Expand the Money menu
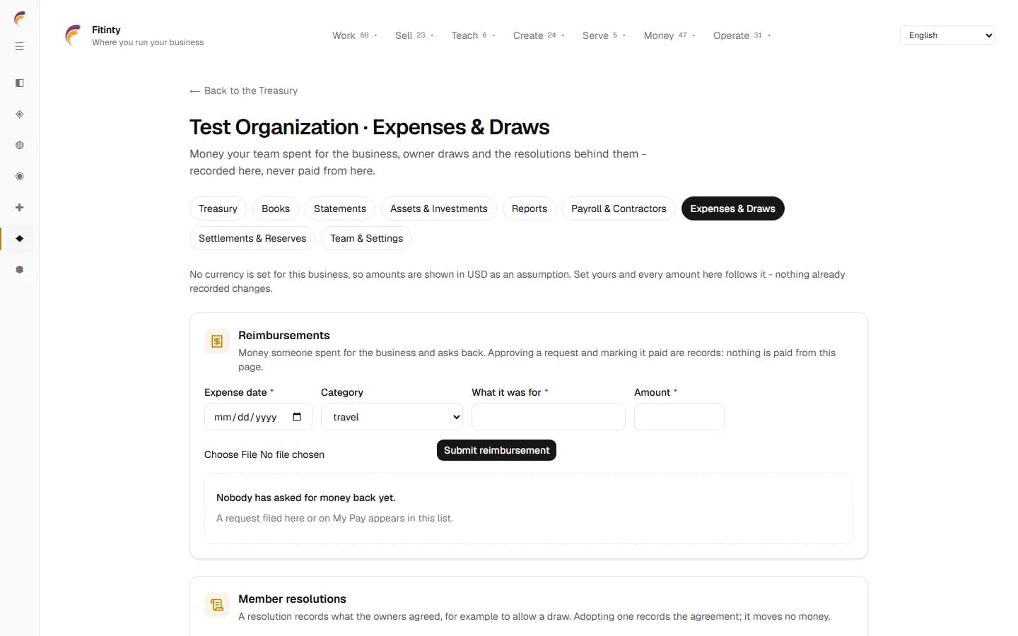 (669, 35)
